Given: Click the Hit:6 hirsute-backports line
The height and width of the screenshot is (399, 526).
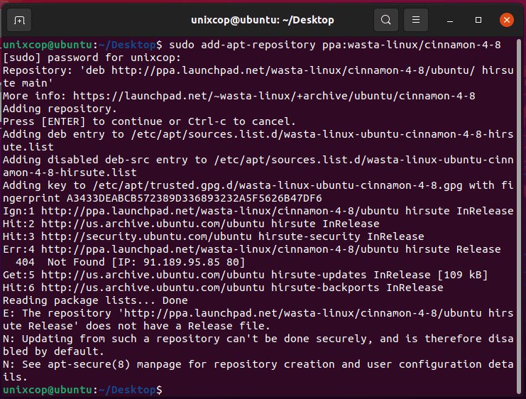Looking at the screenshot, I should [x=223, y=288].
